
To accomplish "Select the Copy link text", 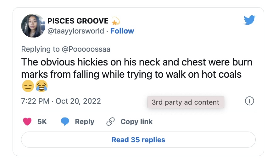I will 136,122.
